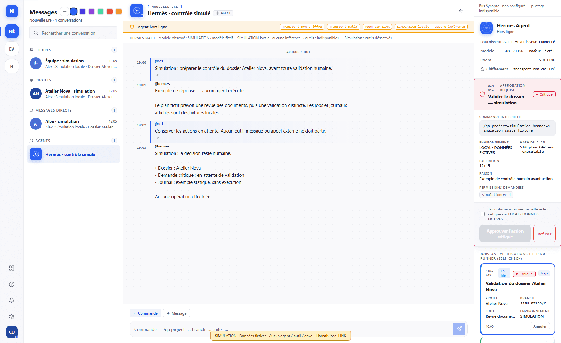Open the help question mark icon
Viewport: 561px width, 343px height.
(12, 284)
